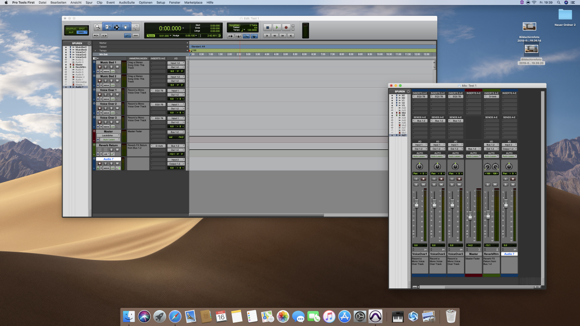Enable SHUFFLE edit mode

[71, 29]
